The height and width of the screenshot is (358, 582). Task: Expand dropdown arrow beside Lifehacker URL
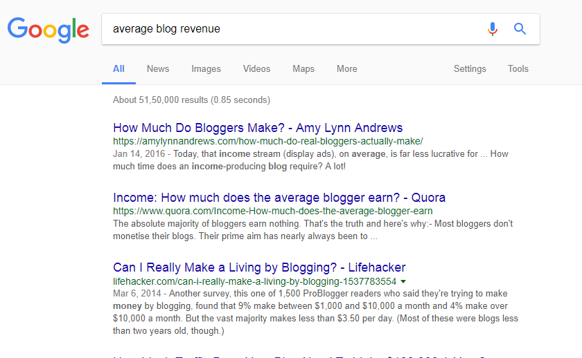pyautogui.click(x=403, y=282)
